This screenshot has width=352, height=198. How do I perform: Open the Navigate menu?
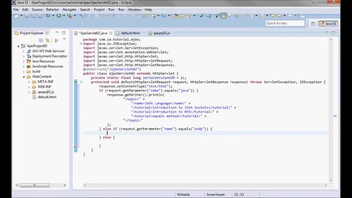[69, 9]
